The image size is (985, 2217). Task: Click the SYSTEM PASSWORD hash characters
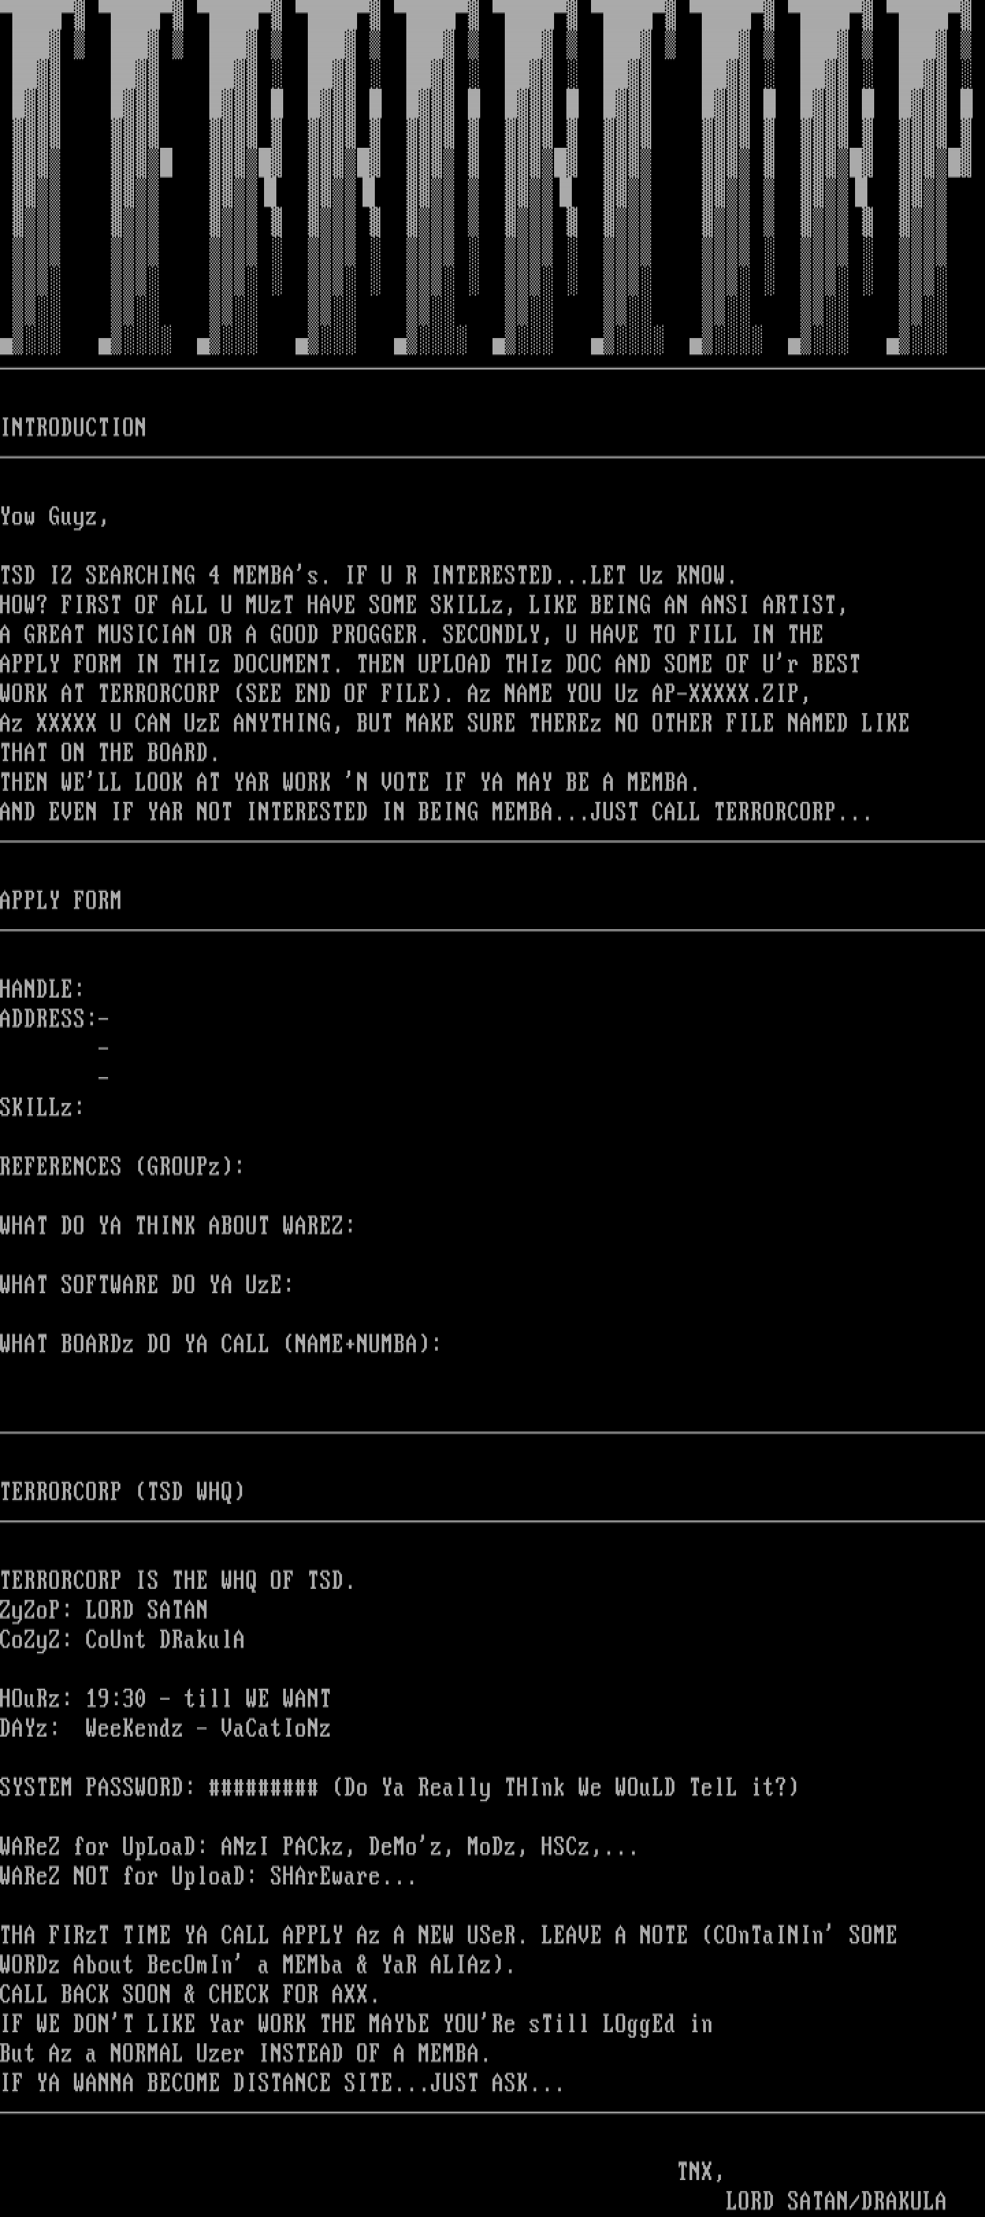pyautogui.click(x=263, y=1787)
